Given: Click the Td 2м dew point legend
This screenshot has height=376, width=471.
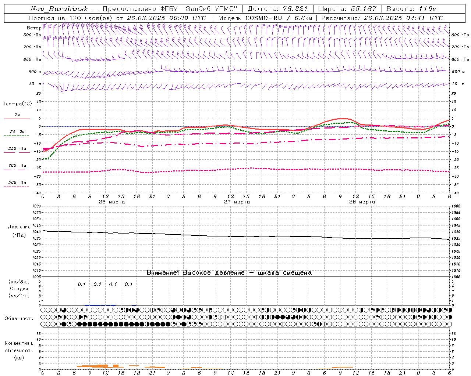Looking at the screenshot, I should coord(17,131).
